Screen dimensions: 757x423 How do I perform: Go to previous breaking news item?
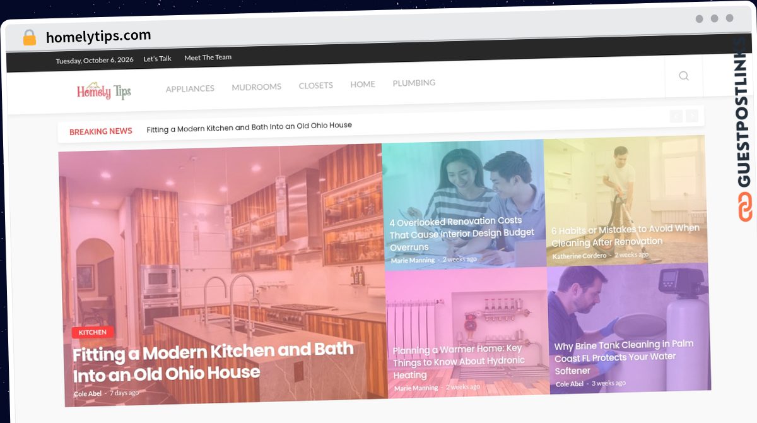[676, 116]
